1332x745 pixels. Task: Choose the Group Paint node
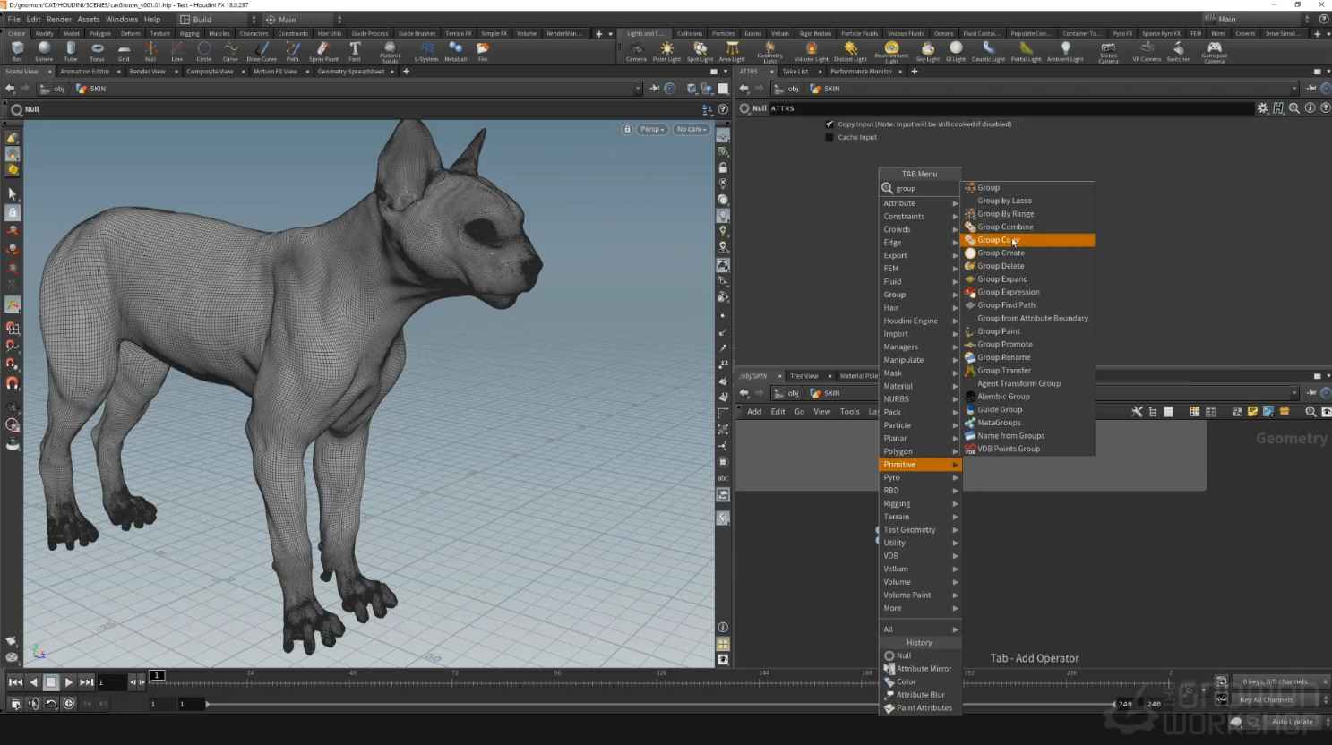click(999, 331)
